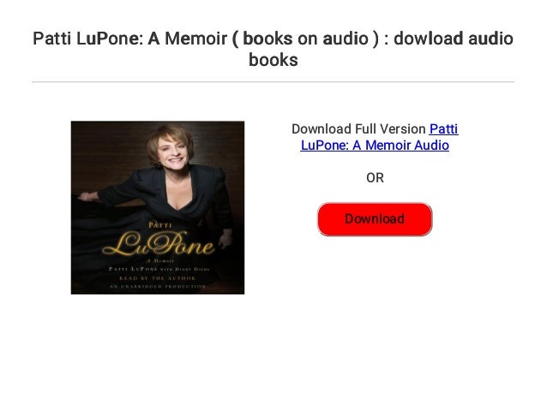
Task: Click the woman's outstretched hand at cover's left
Action: pos(87,197)
